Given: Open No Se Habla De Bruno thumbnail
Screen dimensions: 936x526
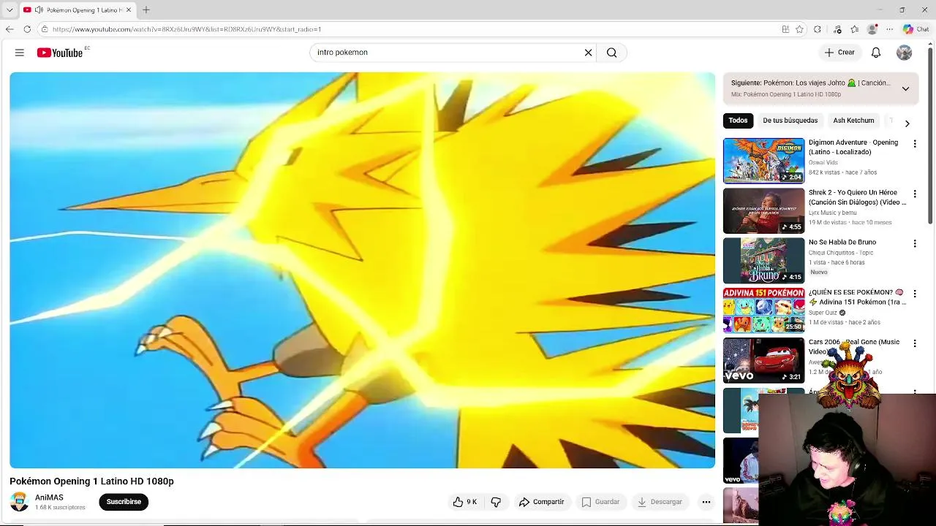Looking at the screenshot, I should tap(763, 260).
